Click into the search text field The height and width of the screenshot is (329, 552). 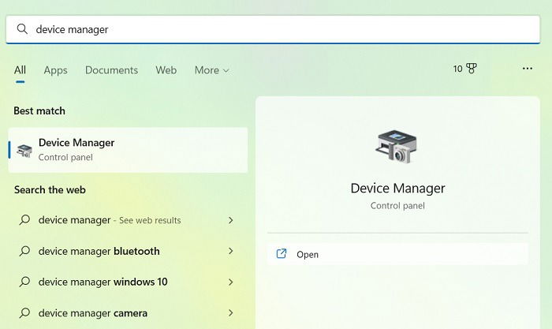click(x=273, y=29)
